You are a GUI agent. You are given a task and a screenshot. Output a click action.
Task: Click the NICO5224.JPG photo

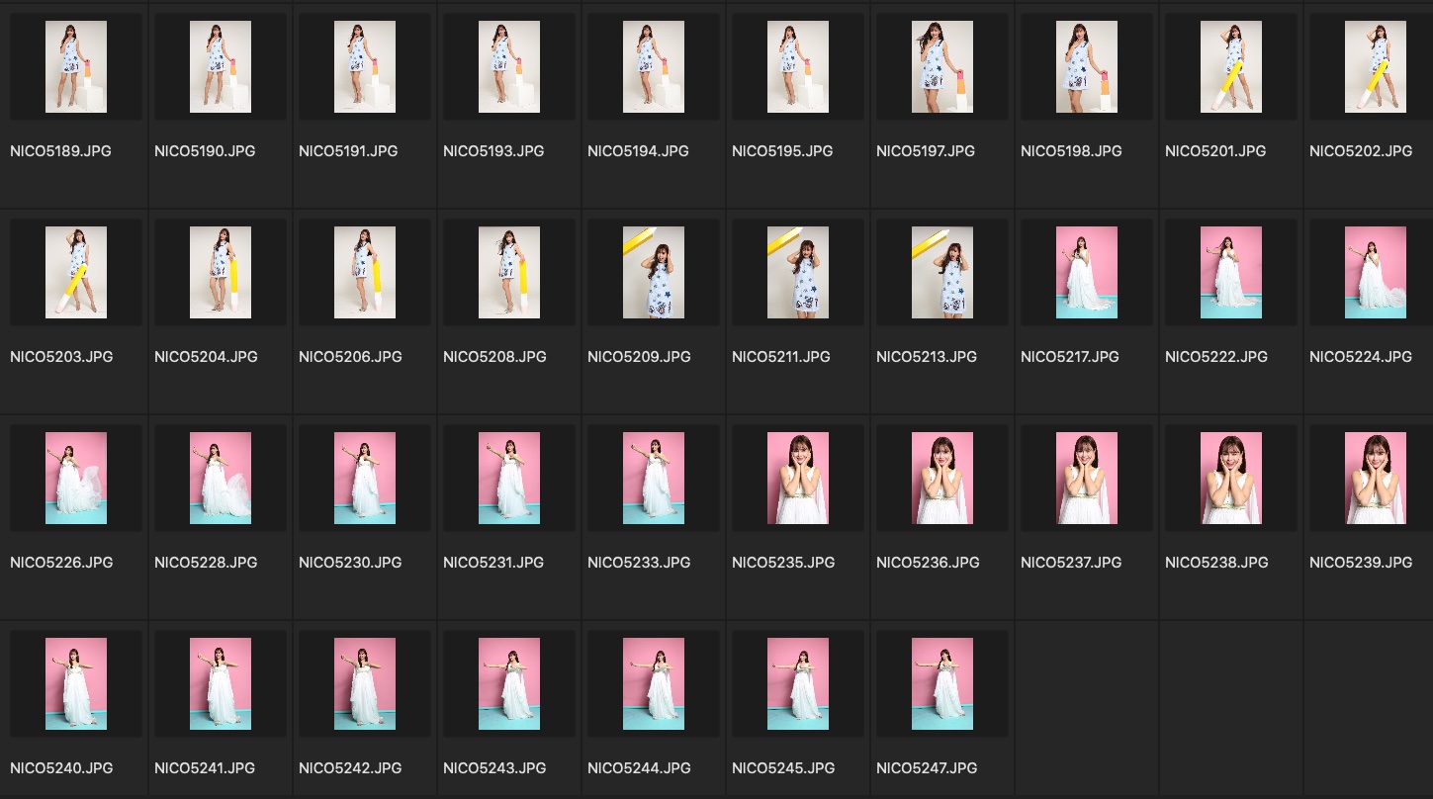pos(1376,273)
